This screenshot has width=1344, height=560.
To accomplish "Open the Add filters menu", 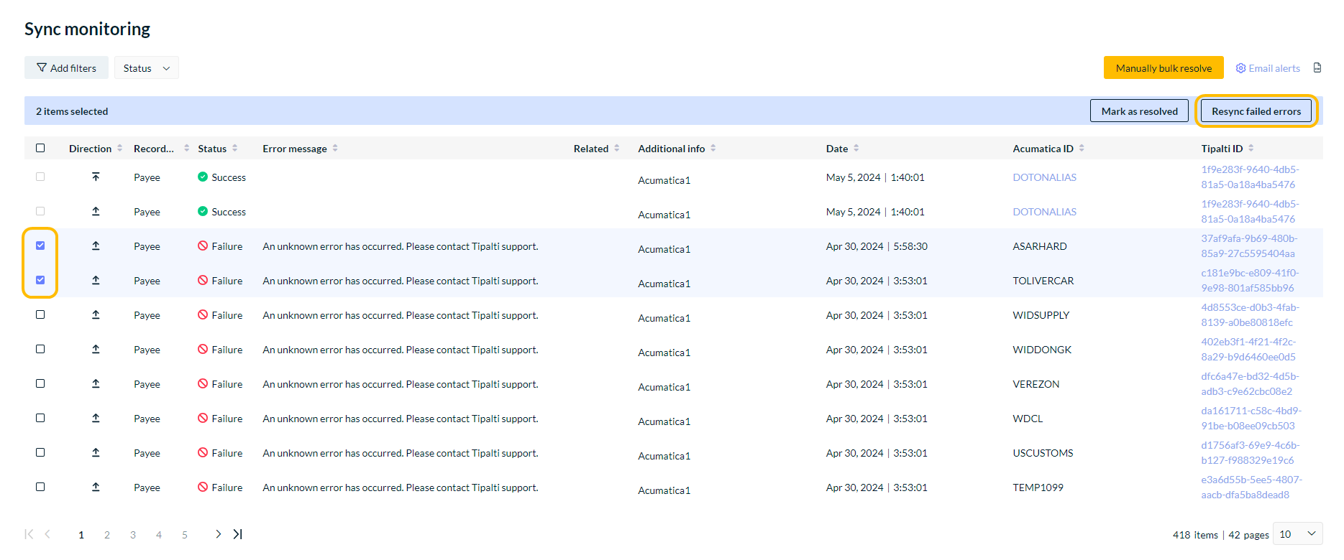I will coord(66,68).
